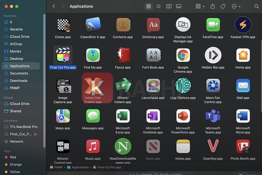
Task: Click the Share toolbar button
Action: tap(213, 6)
